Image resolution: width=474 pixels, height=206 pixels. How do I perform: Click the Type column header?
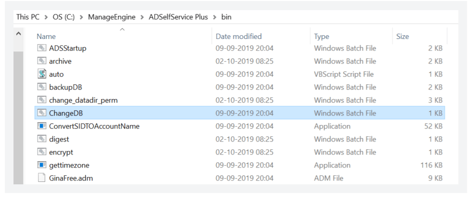tap(322, 36)
